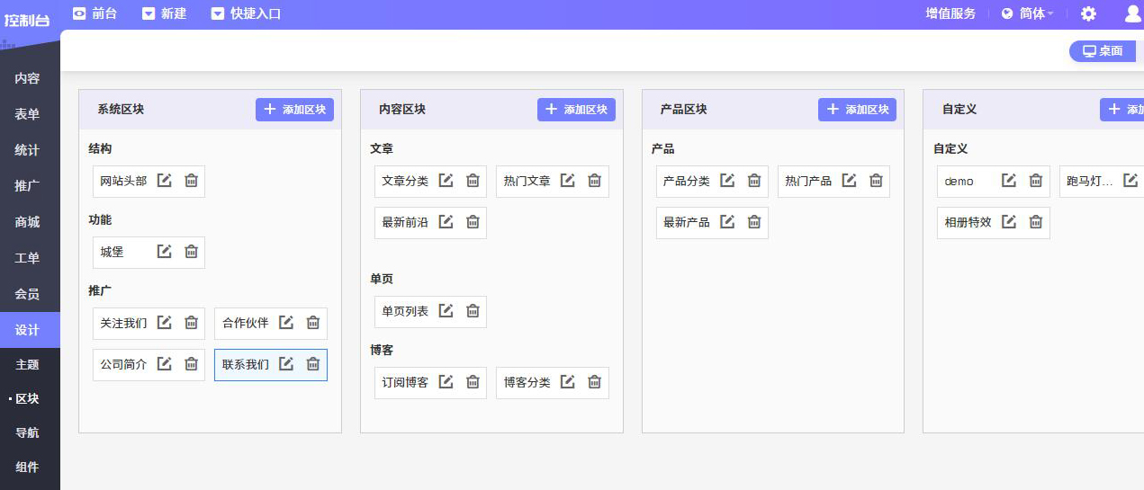Open the 简体 language dropdown
This screenshot has height=490, width=1144.
point(1027,13)
